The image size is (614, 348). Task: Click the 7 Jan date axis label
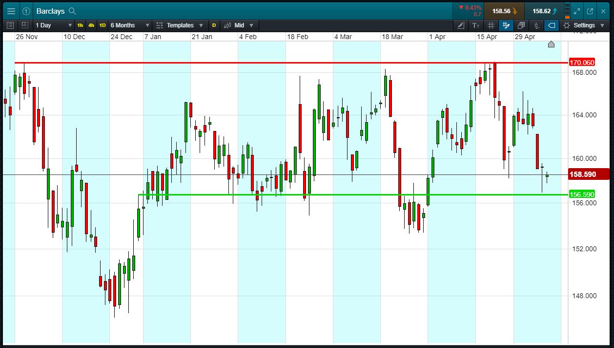pyautogui.click(x=153, y=37)
